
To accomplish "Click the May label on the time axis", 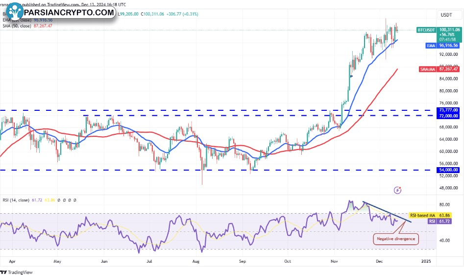I will (57, 261).
